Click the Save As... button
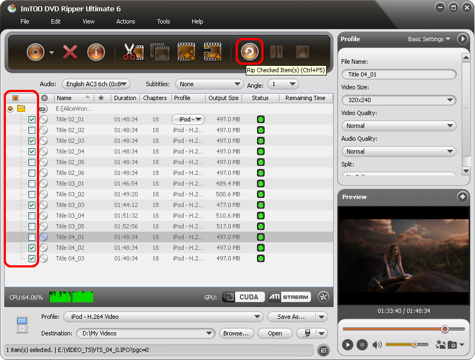Image resolution: width=475 pixels, height=360 pixels. (x=291, y=317)
